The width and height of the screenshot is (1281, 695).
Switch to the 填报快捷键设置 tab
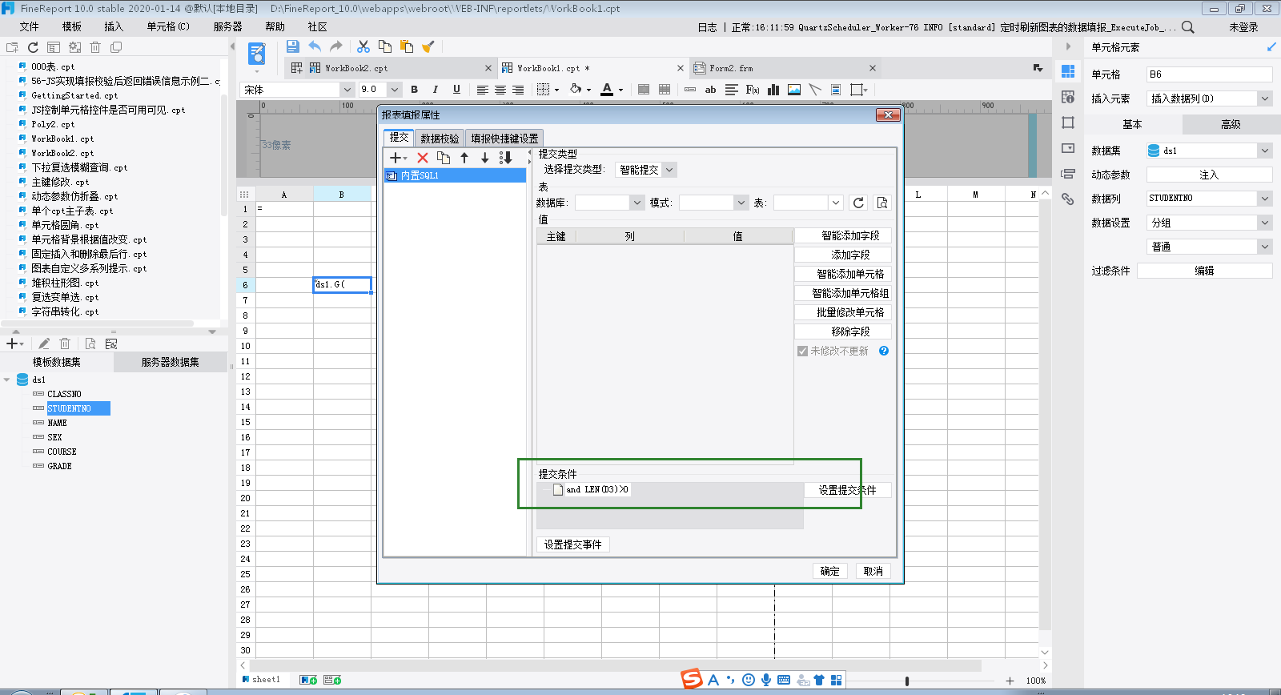[504, 139]
